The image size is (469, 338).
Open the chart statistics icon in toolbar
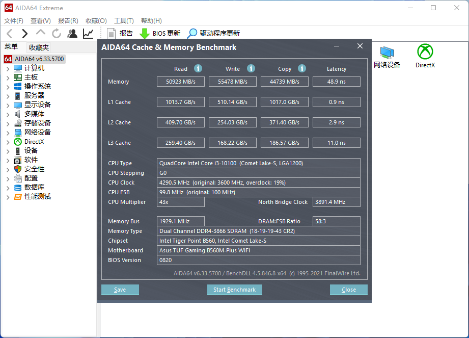(87, 33)
